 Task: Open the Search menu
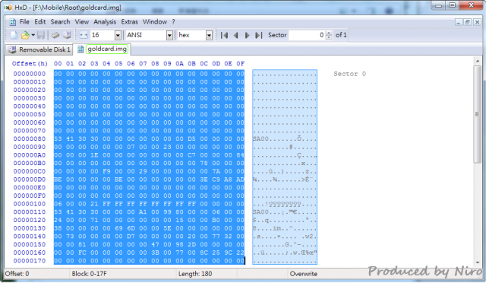(60, 22)
